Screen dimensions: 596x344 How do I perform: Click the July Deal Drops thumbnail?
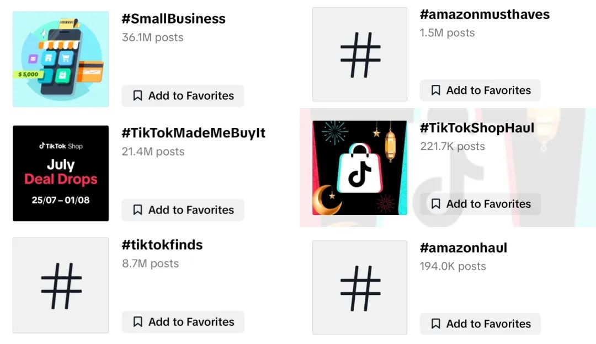pos(61,173)
